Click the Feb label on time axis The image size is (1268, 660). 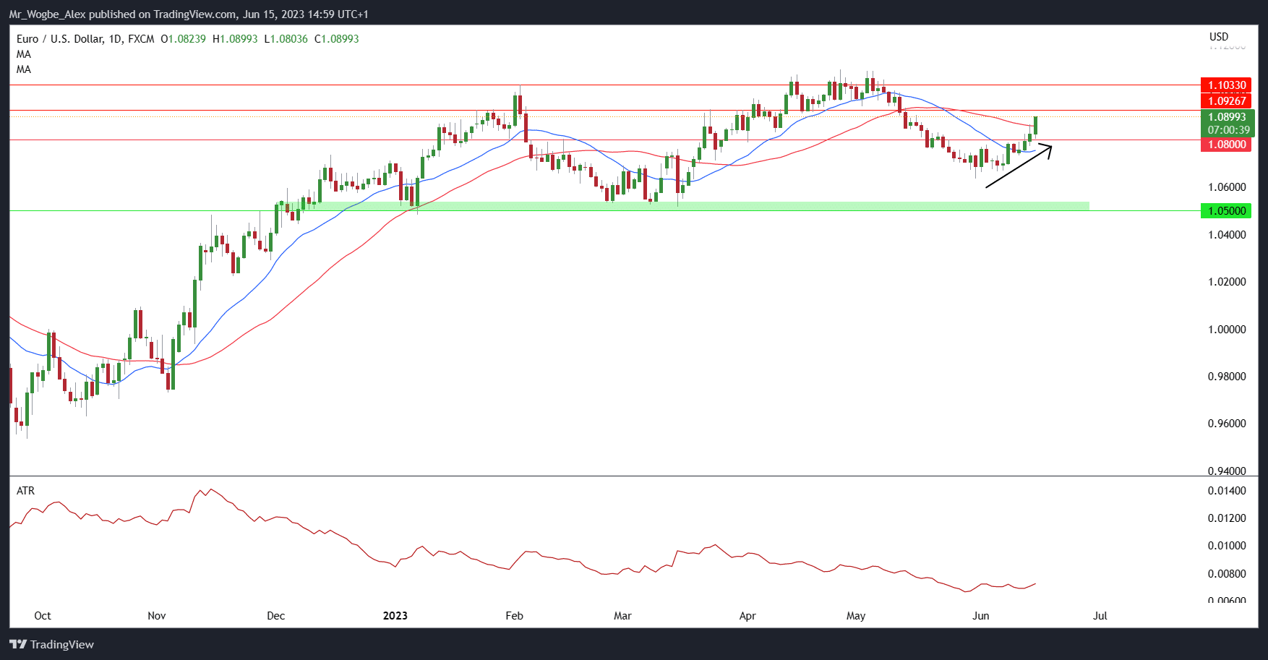click(x=514, y=616)
